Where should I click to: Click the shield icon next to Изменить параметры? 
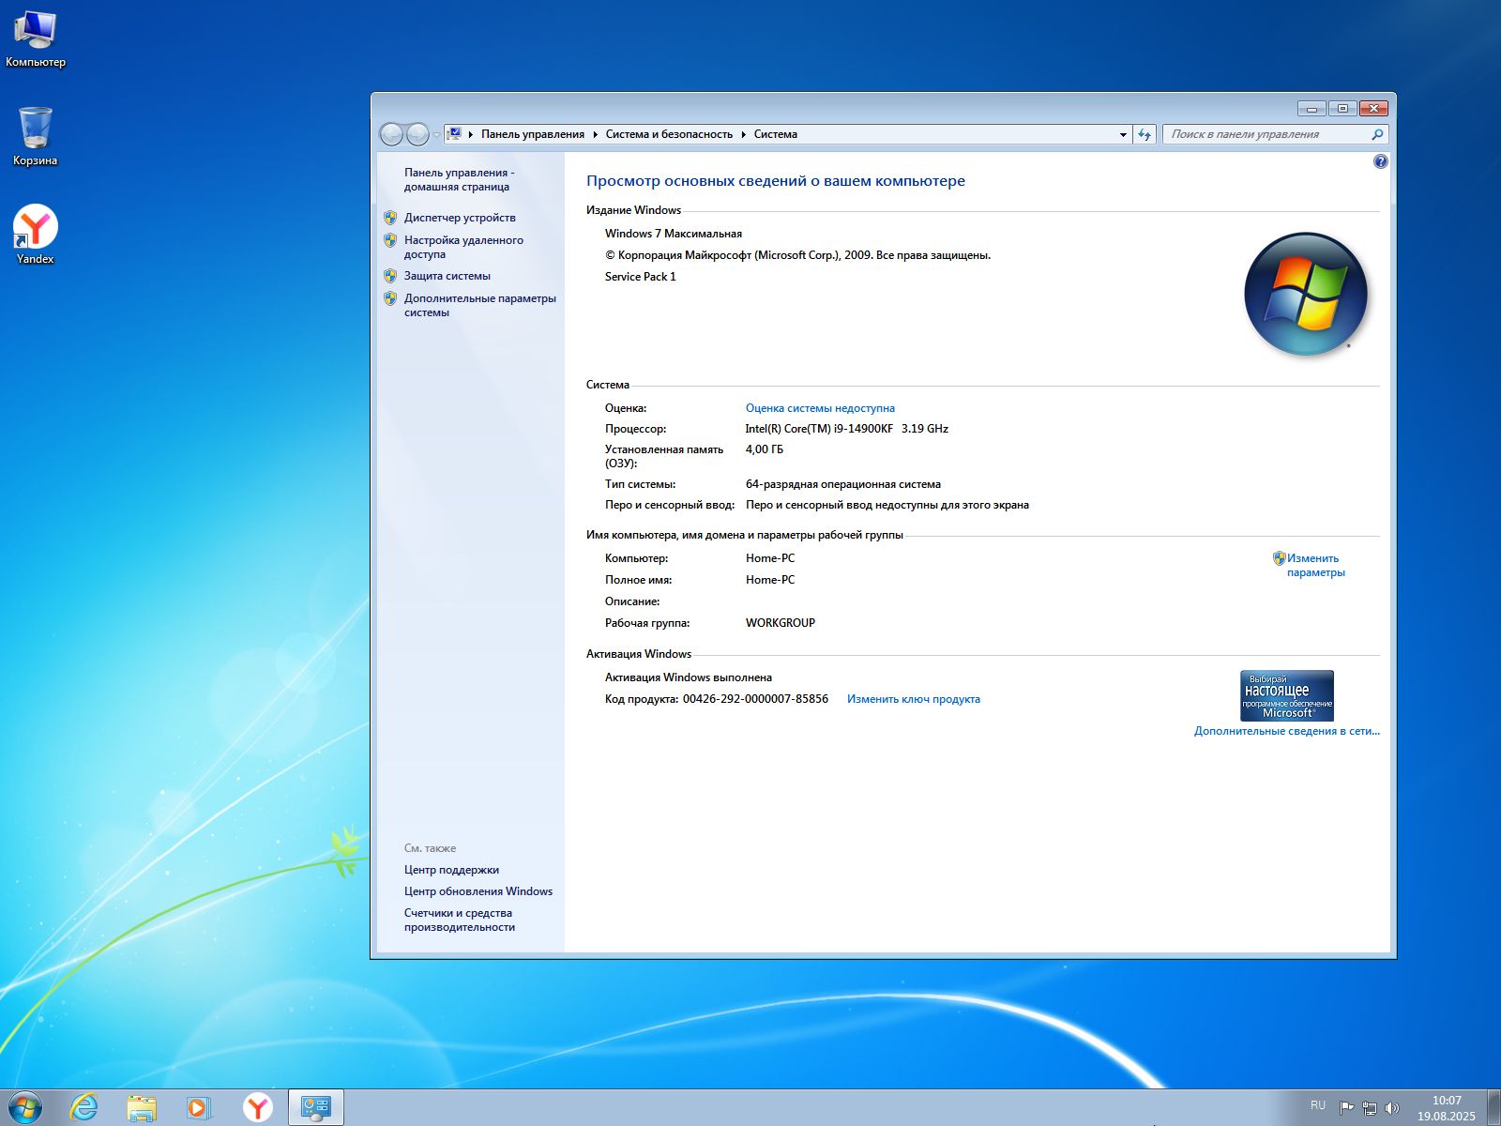pos(1279,558)
